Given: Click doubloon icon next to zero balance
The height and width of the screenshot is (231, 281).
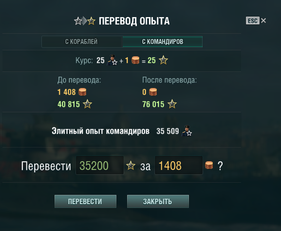Looking at the screenshot, I should tap(153, 92).
